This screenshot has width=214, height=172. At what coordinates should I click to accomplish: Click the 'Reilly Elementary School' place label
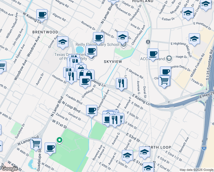pyautogui.click(x=97, y=45)
